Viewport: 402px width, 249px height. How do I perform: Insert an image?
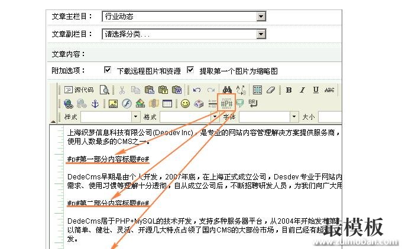pyautogui.click(x=113, y=104)
